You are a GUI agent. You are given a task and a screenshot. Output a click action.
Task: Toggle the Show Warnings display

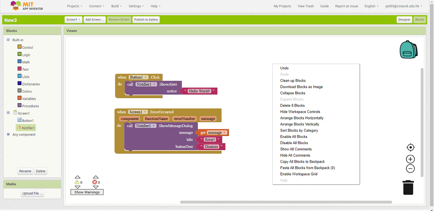(87, 192)
